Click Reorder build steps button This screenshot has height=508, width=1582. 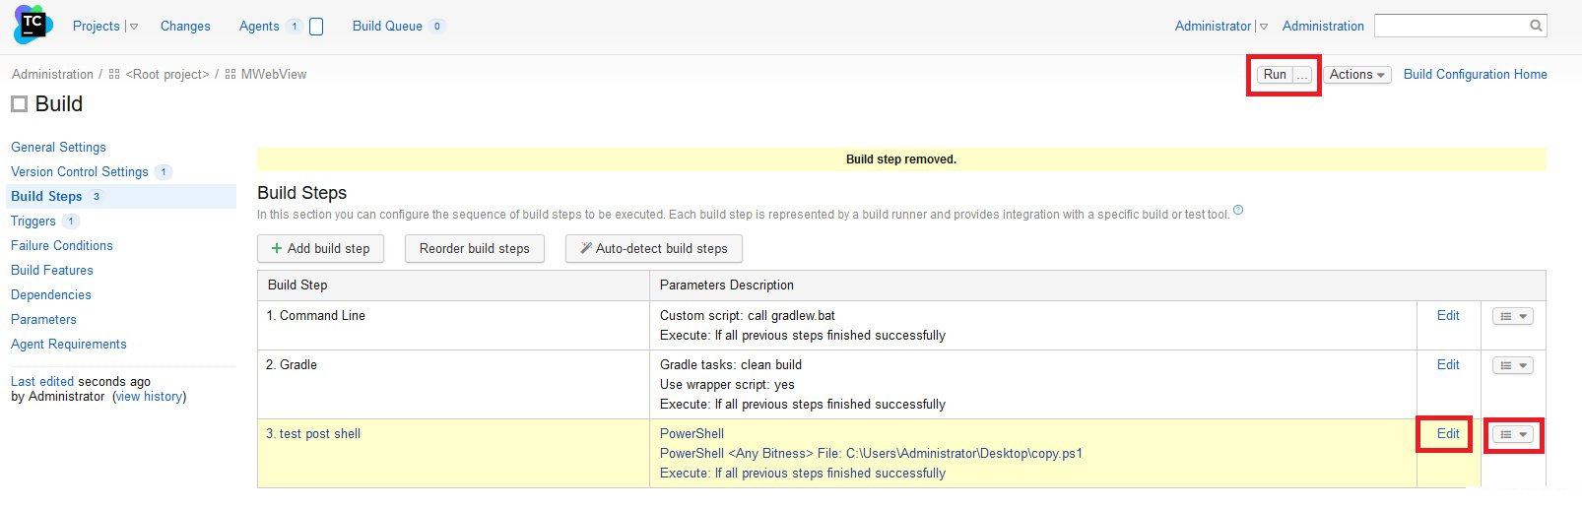475,249
